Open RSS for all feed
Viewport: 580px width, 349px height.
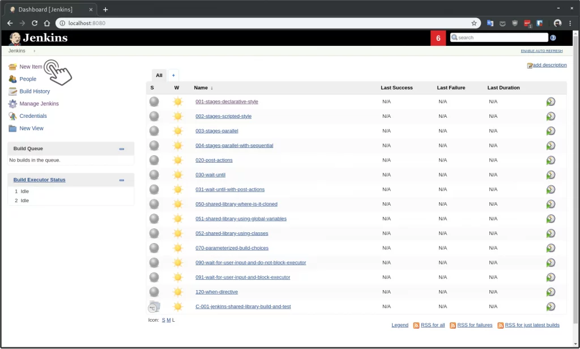click(x=432, y=325)
